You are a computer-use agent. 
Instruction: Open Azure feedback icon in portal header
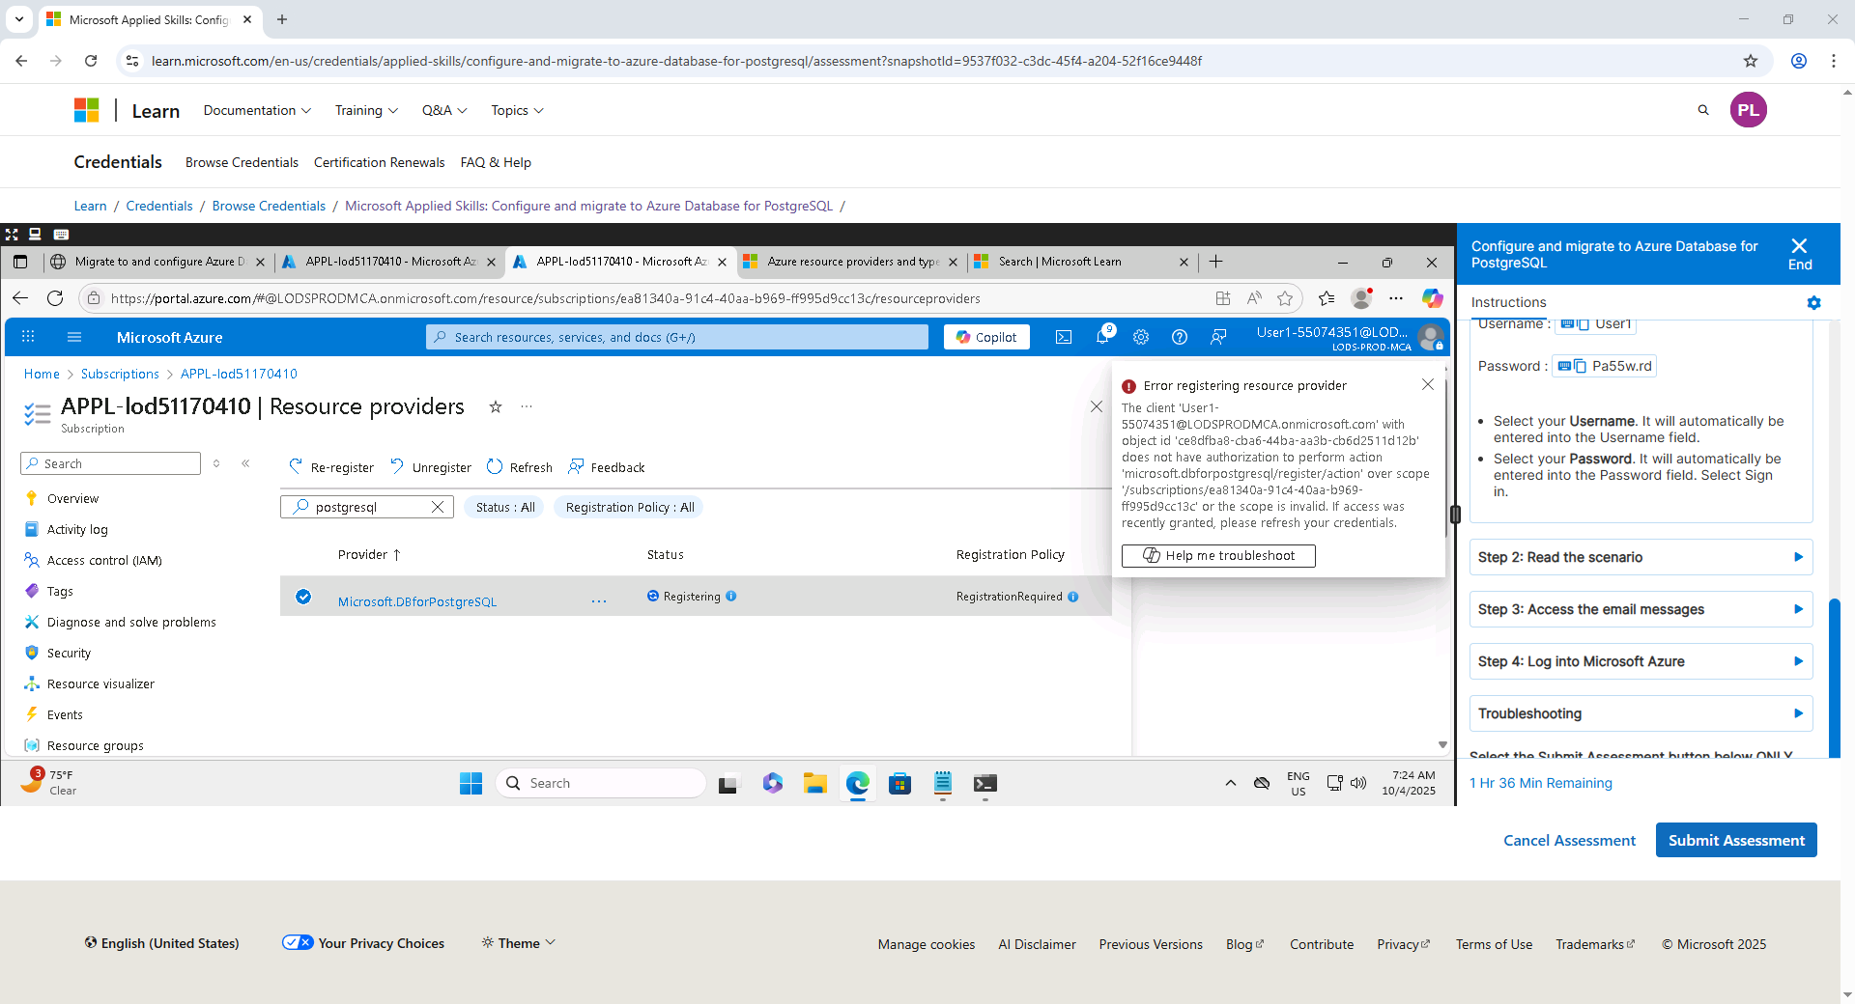click(1218, 337)
